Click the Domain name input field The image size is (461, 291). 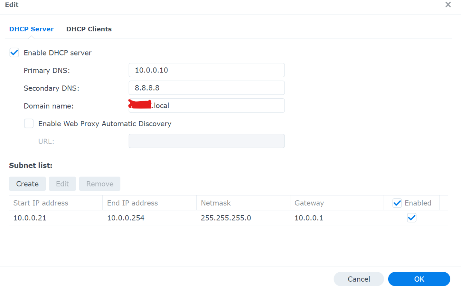[x=206, y=105]
